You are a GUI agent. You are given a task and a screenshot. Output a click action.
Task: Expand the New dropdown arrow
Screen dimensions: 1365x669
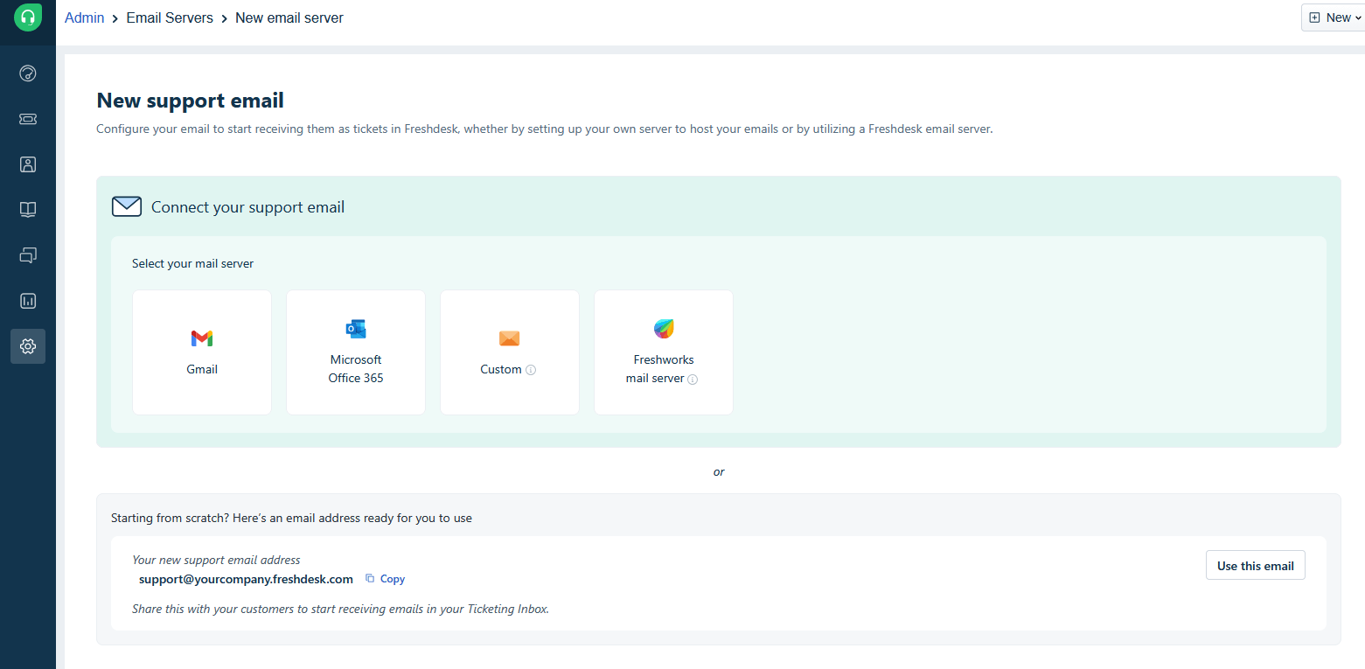[x=1358, y=17]
